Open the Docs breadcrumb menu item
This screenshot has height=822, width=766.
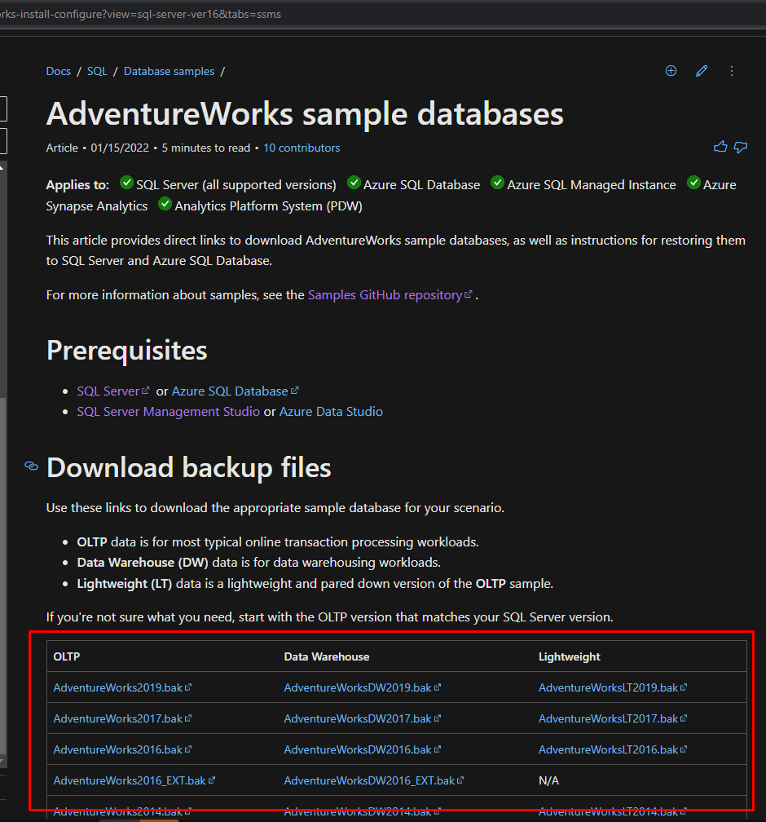58,71
